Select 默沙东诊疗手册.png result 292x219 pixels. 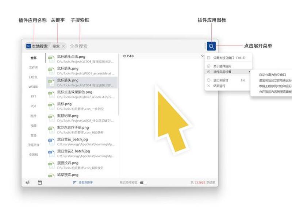pos(82,130)
